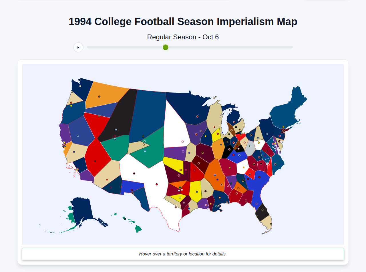Select the teal Hawaii territory
The image size is (366, 272).
click(138, 228)
